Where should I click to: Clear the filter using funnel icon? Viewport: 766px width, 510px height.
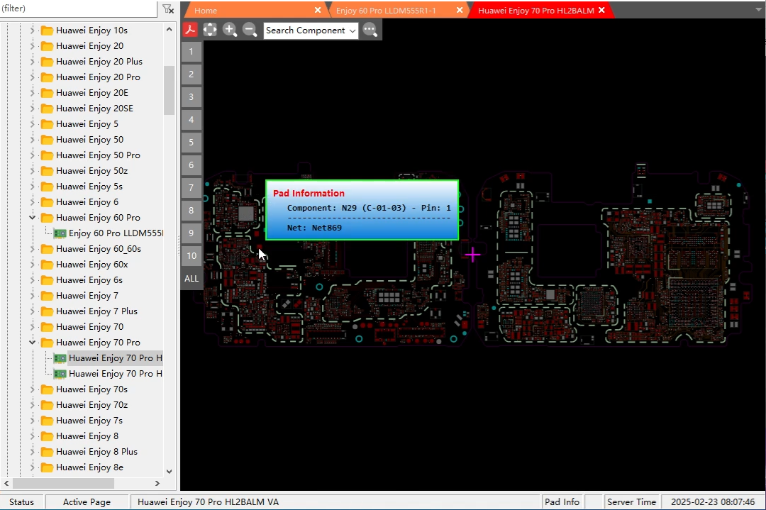[167, 9]
